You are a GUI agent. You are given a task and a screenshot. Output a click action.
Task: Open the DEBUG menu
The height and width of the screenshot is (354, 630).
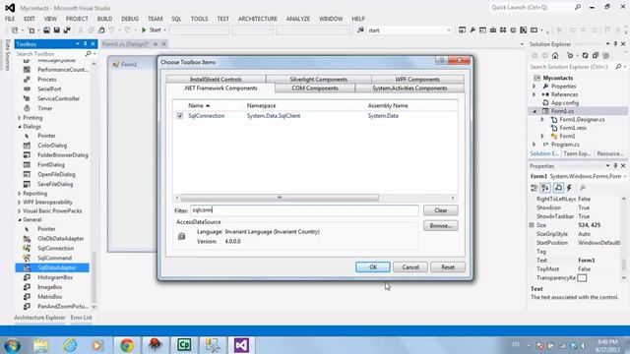(130, 19)
